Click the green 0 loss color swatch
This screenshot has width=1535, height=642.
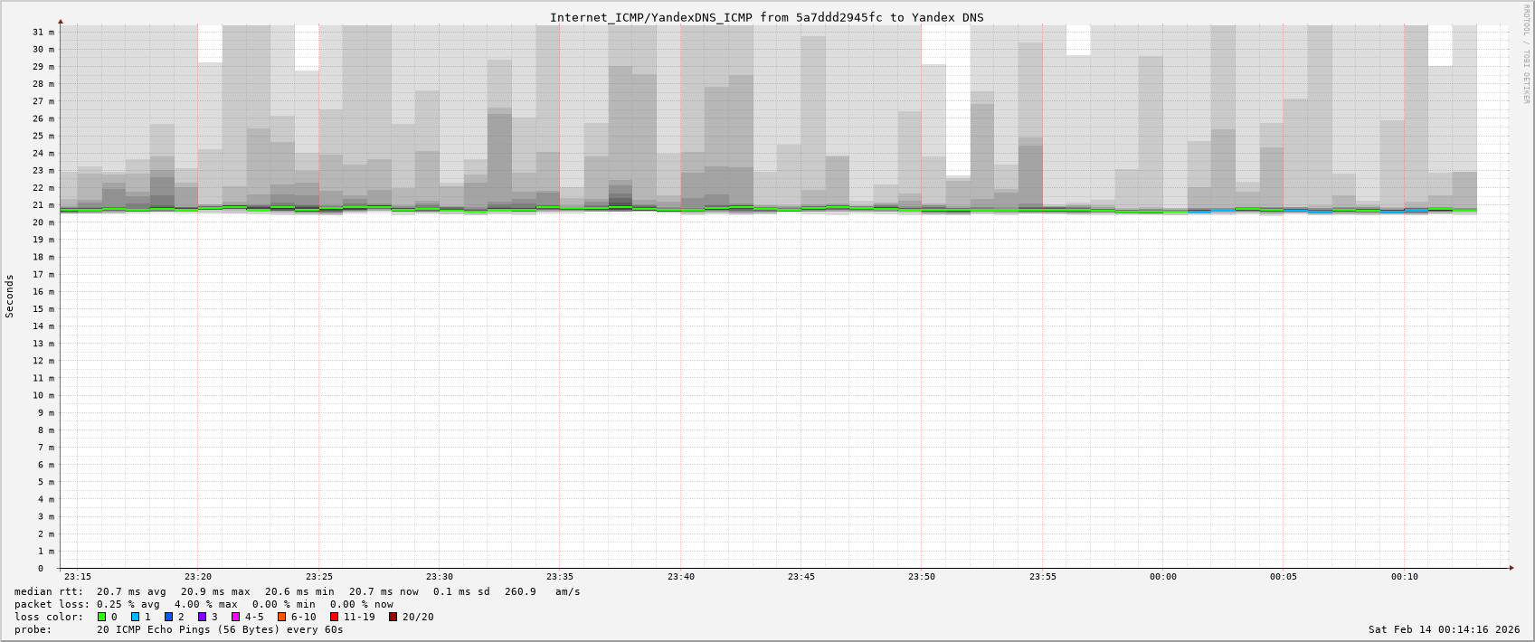(102, 617)
